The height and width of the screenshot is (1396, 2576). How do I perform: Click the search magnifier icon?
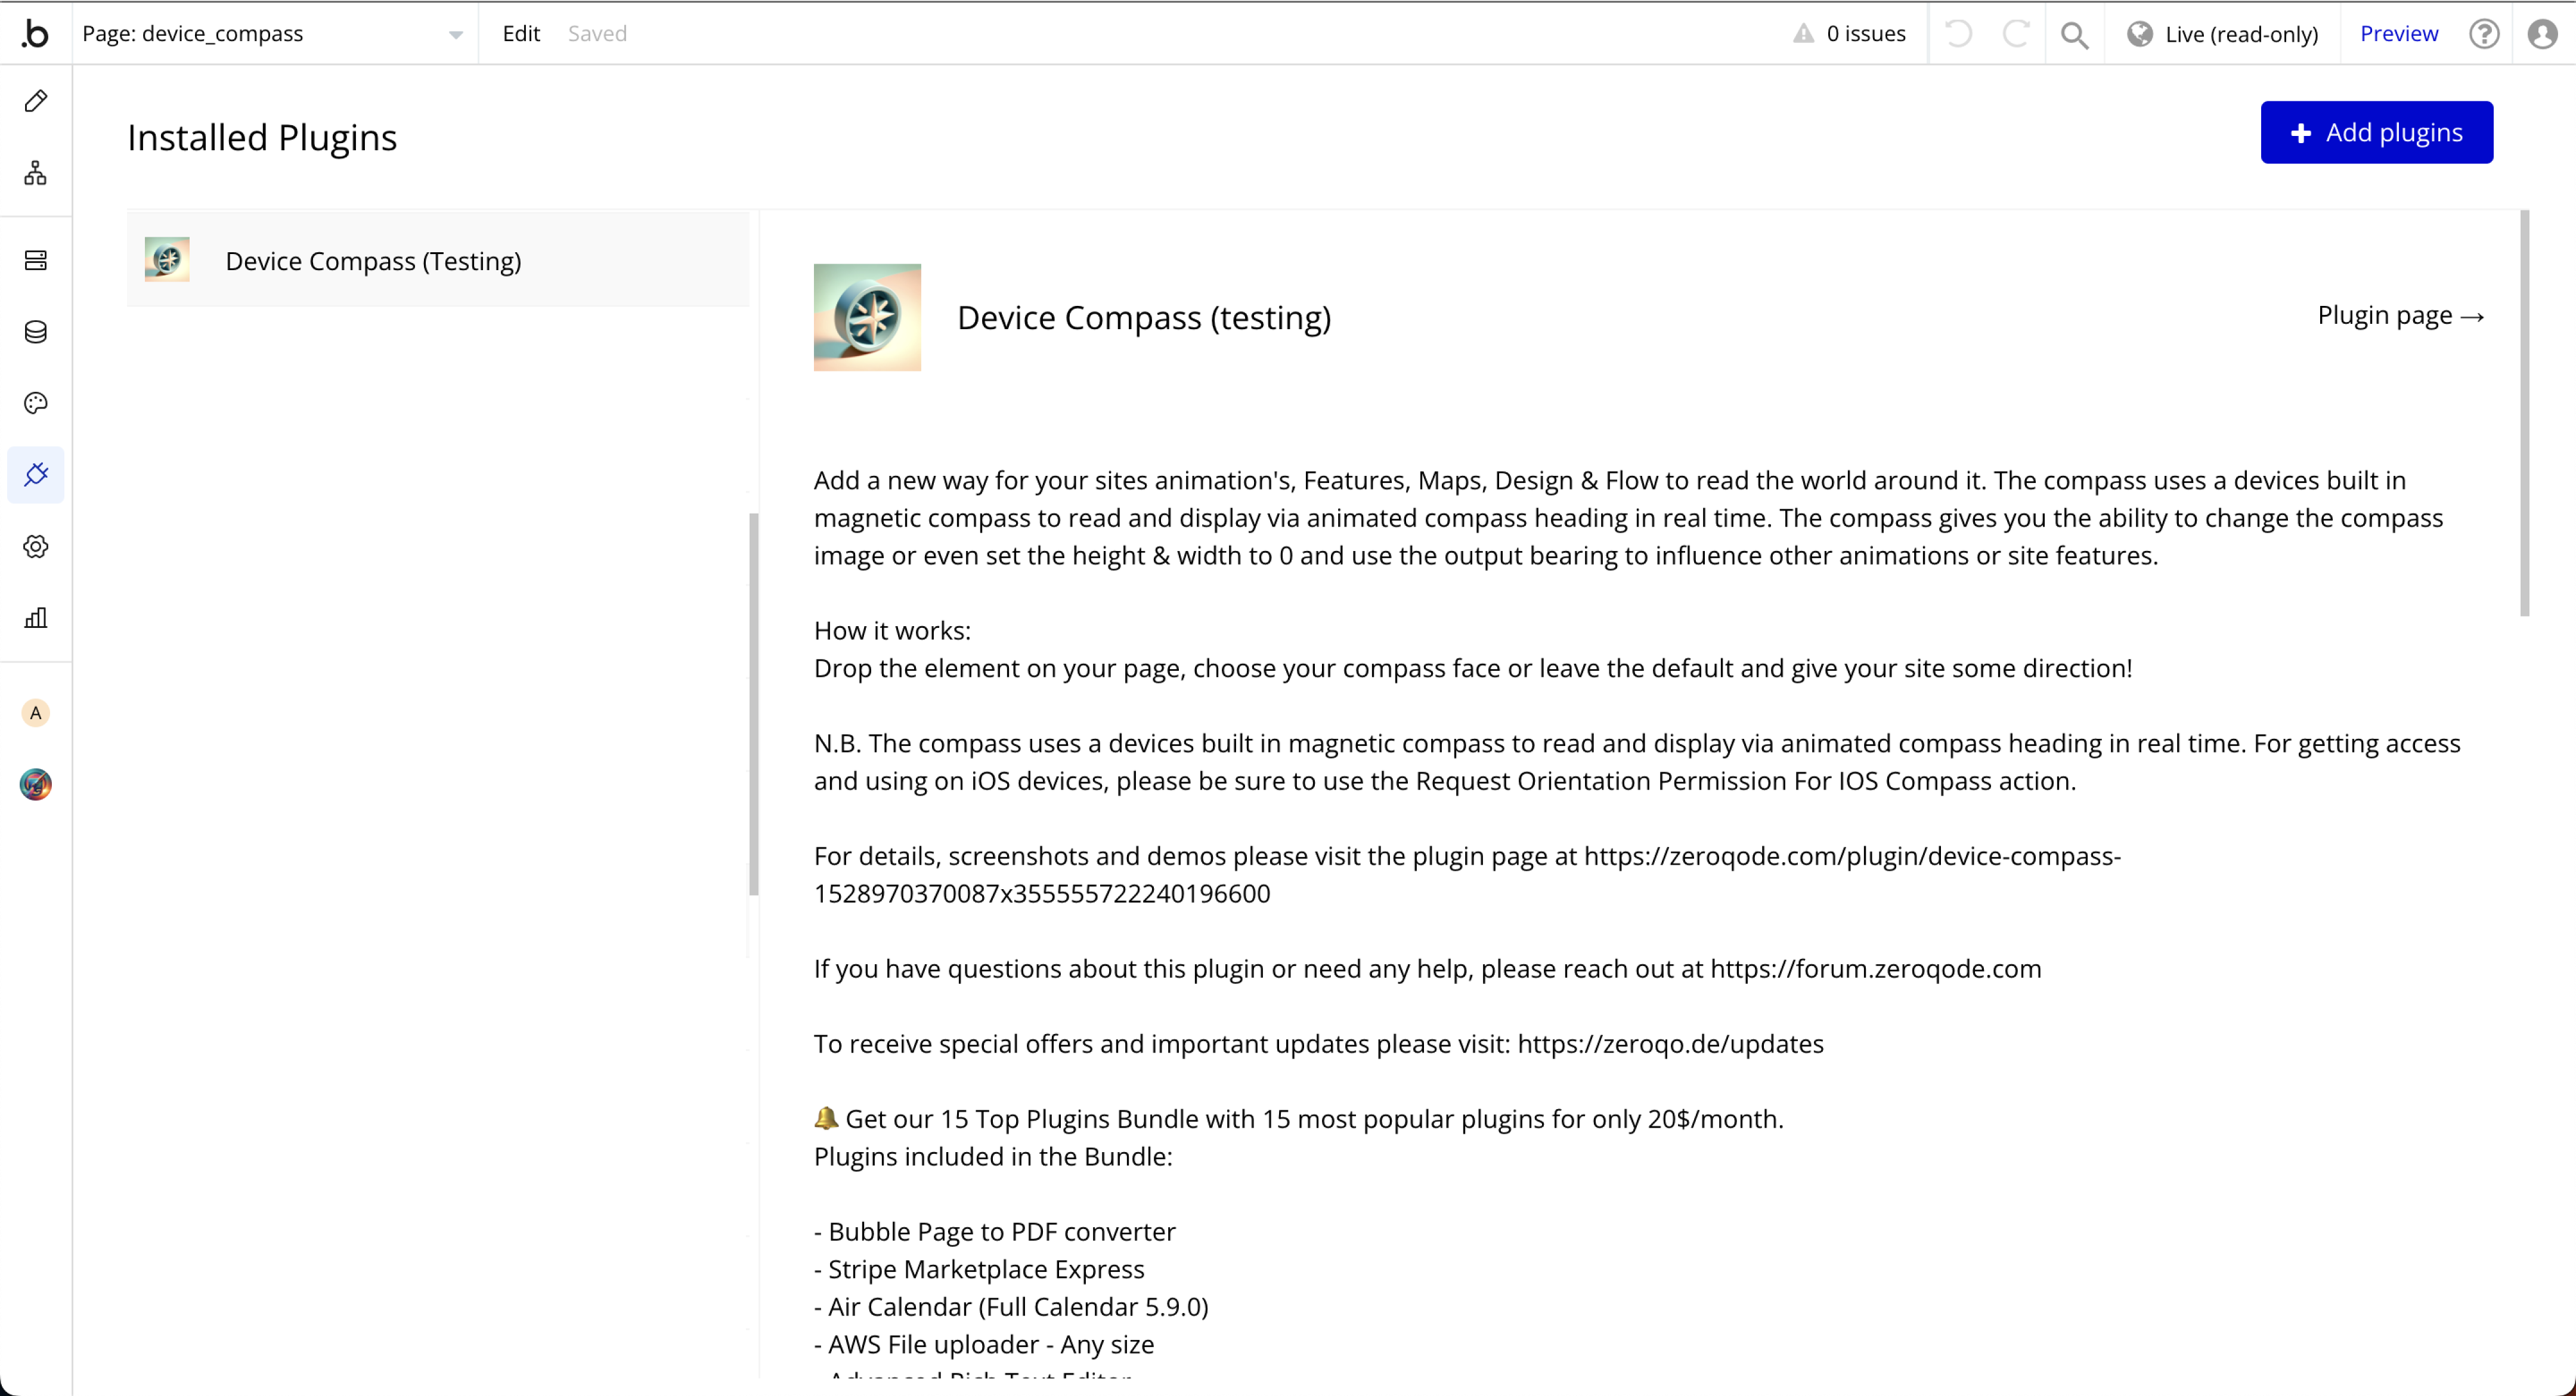(2075, 34)
